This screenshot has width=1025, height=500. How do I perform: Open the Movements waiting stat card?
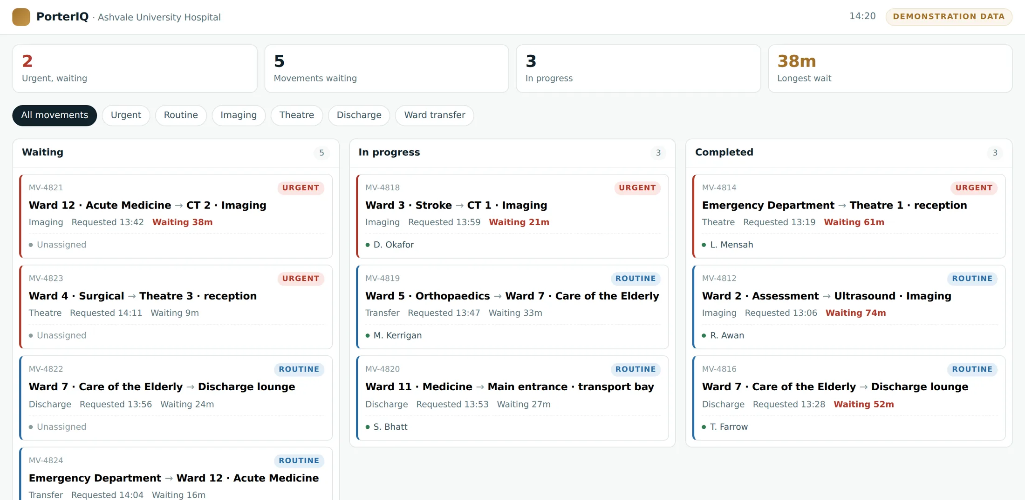click(x=387, y=68)
